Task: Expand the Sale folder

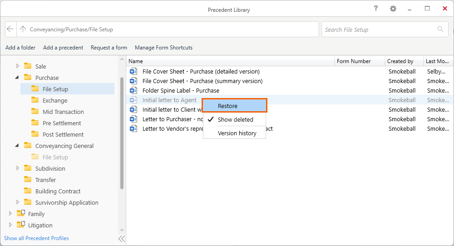Action: click(x=18, y=66)
